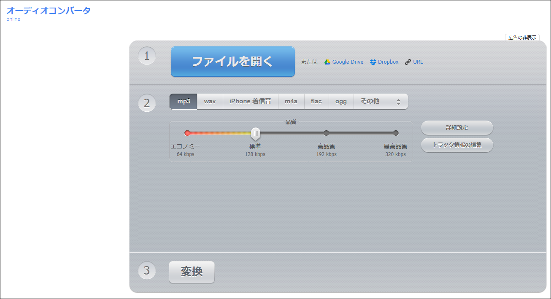Click 広告の非表示 hide ads button

522,38
